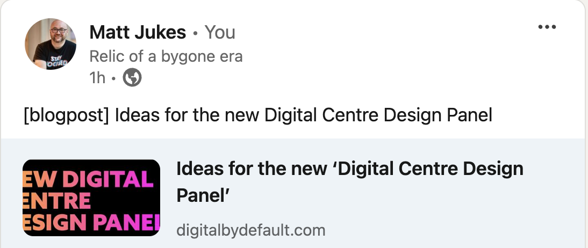Screen dimensions: 588x248
Task: Click the 'You' label beside the name
Action: tap(220, 33)
